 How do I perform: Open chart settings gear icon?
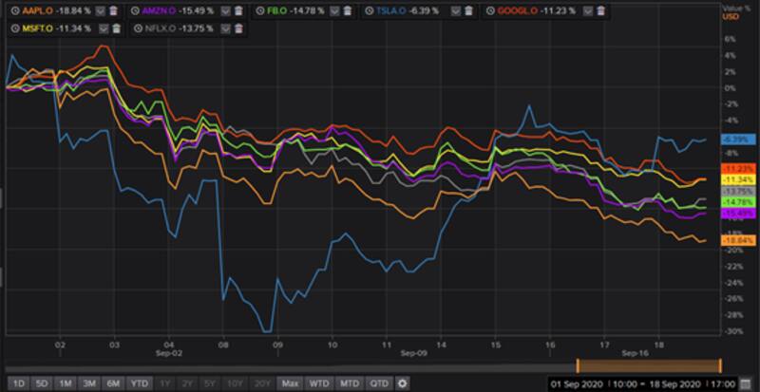[x=402, y=383]
